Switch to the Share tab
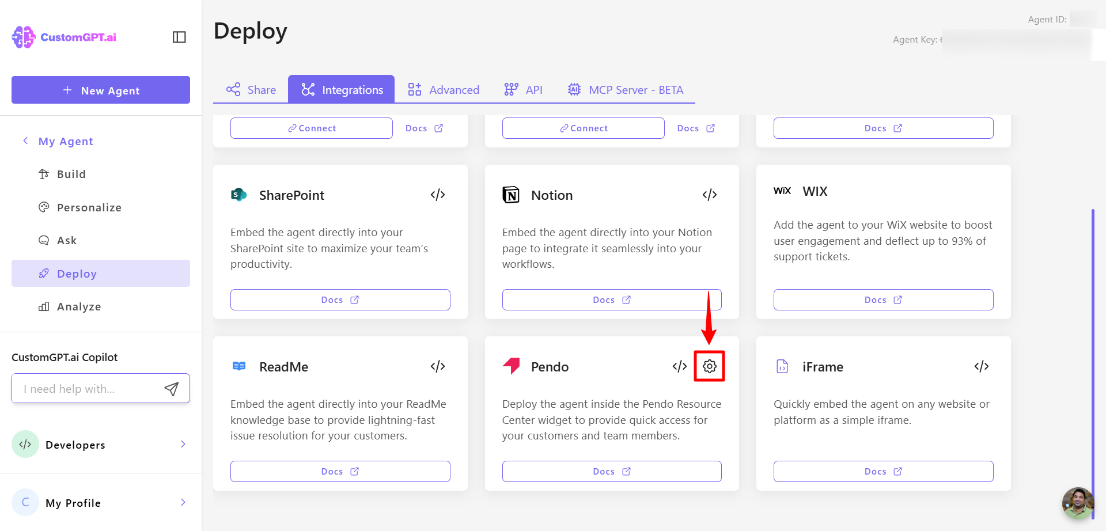The width and height of the screenshot is (1106, 531). pos(251,89)
